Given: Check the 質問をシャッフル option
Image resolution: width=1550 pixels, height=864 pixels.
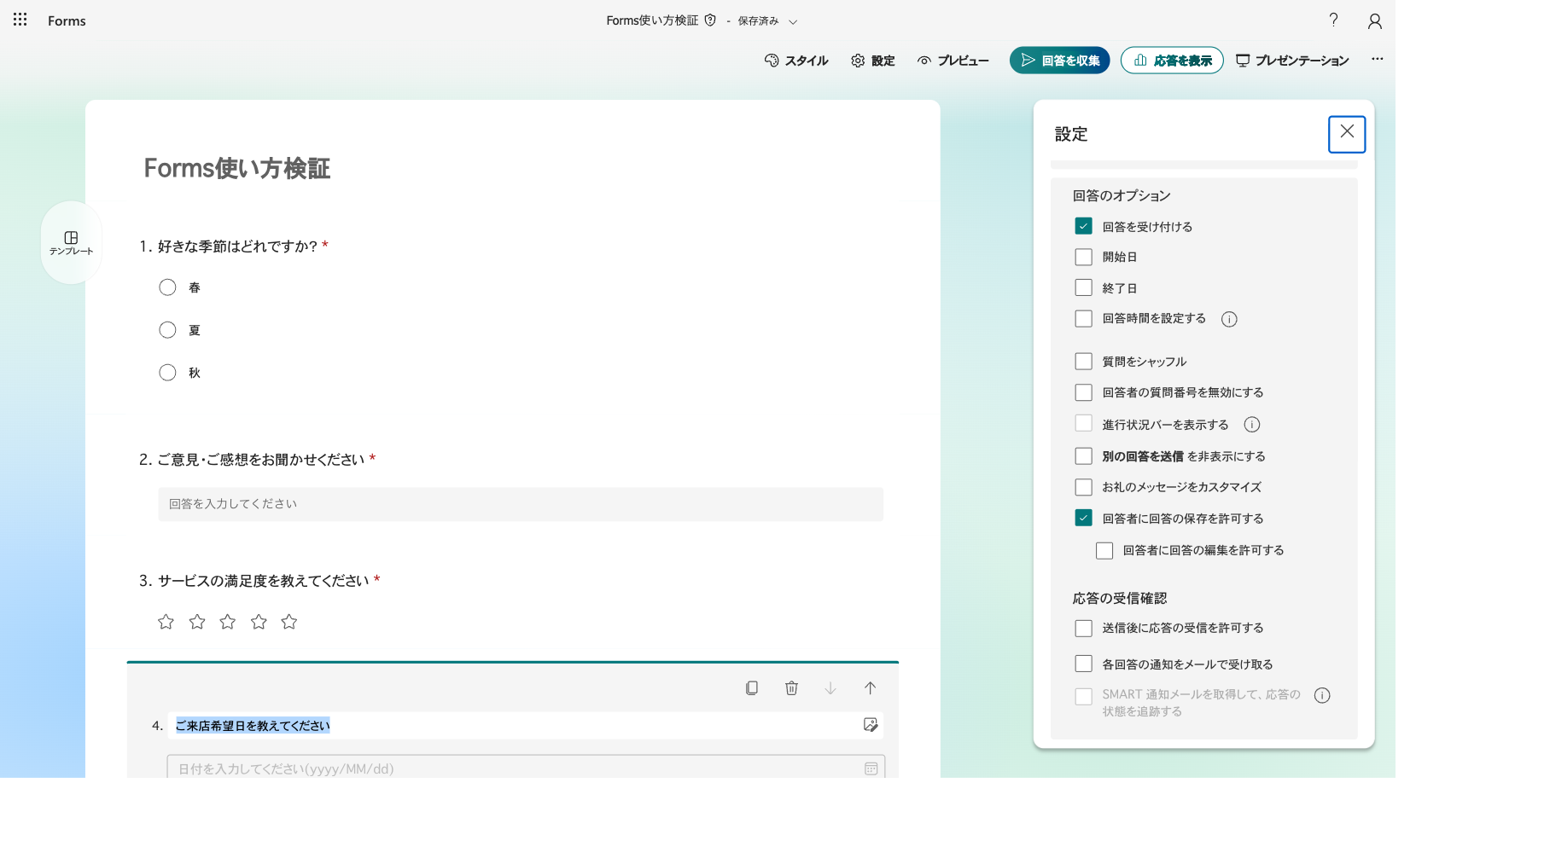Looking at the screenshot, I should point(1083,362).
